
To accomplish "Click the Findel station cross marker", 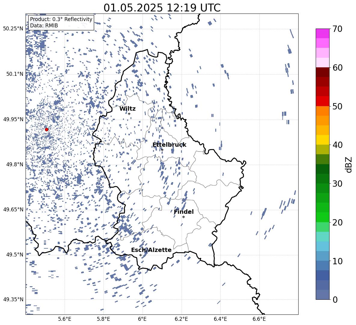I will [x=183, y=217].
